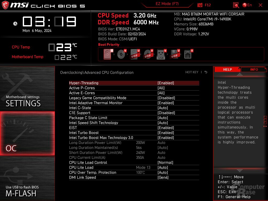
Task: Open Intel Speed Shift Technology options
Action: tap(163, 123)
